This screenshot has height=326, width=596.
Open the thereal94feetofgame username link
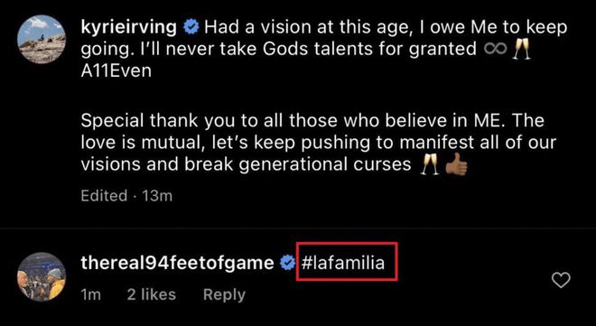(x=177, y=264)
